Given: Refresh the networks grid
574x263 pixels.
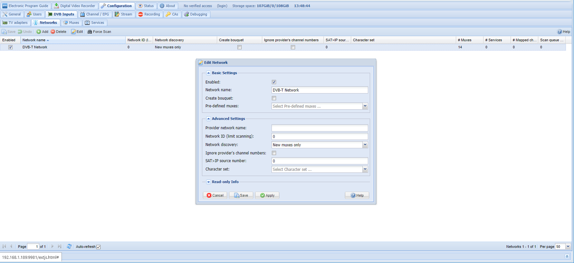Looking at the screenshot, I should 69,247.
